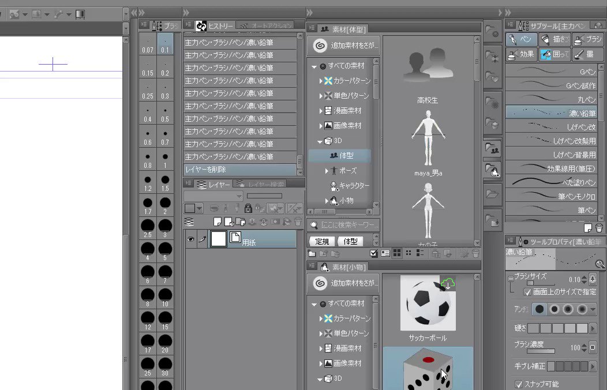
Task: Toggle material selection checkbox icon
Action: pos(373,253)
